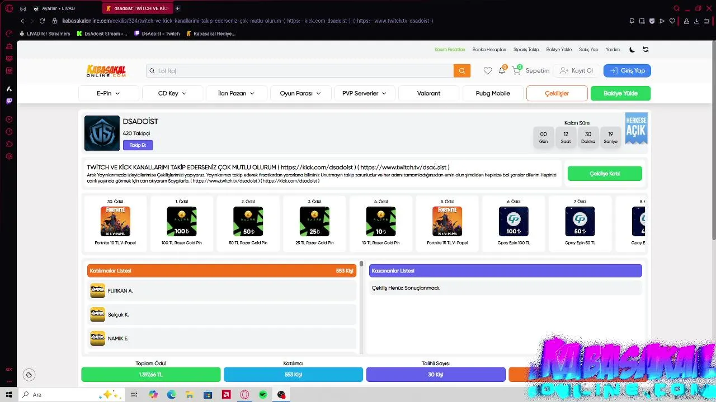Image resolution: width=716 pixels, height=402 pixels.
Task: Open the Valorant category
Action: pos(428,93)
